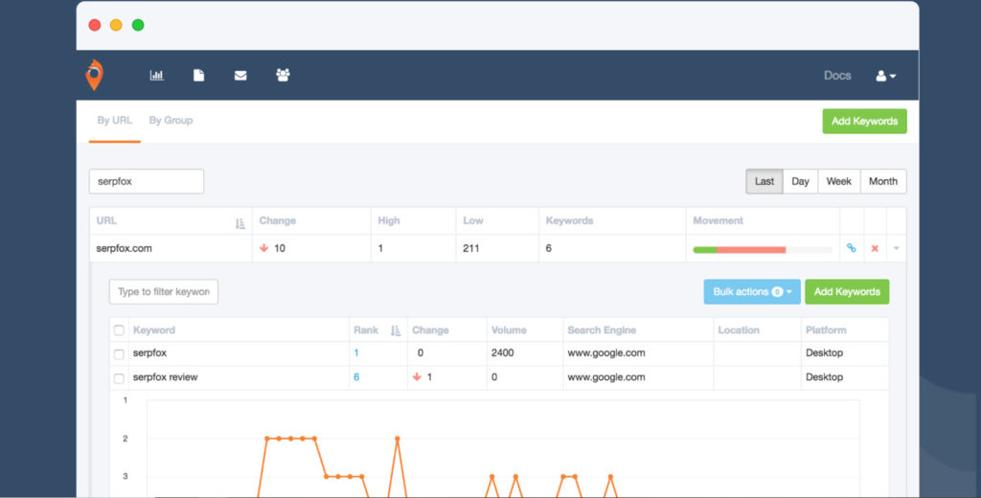The image size is (981, 498).
Task: Toggle the select-all keywords checkbox
Action: [x=120, y=330]
